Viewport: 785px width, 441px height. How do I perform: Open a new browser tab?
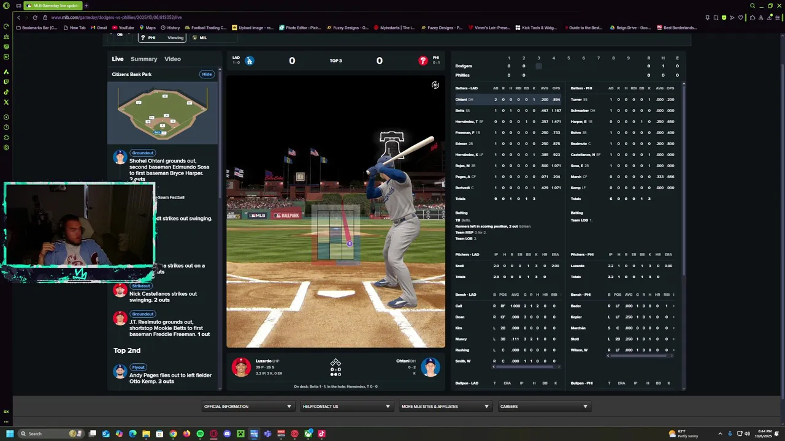(x=86, y=6)
